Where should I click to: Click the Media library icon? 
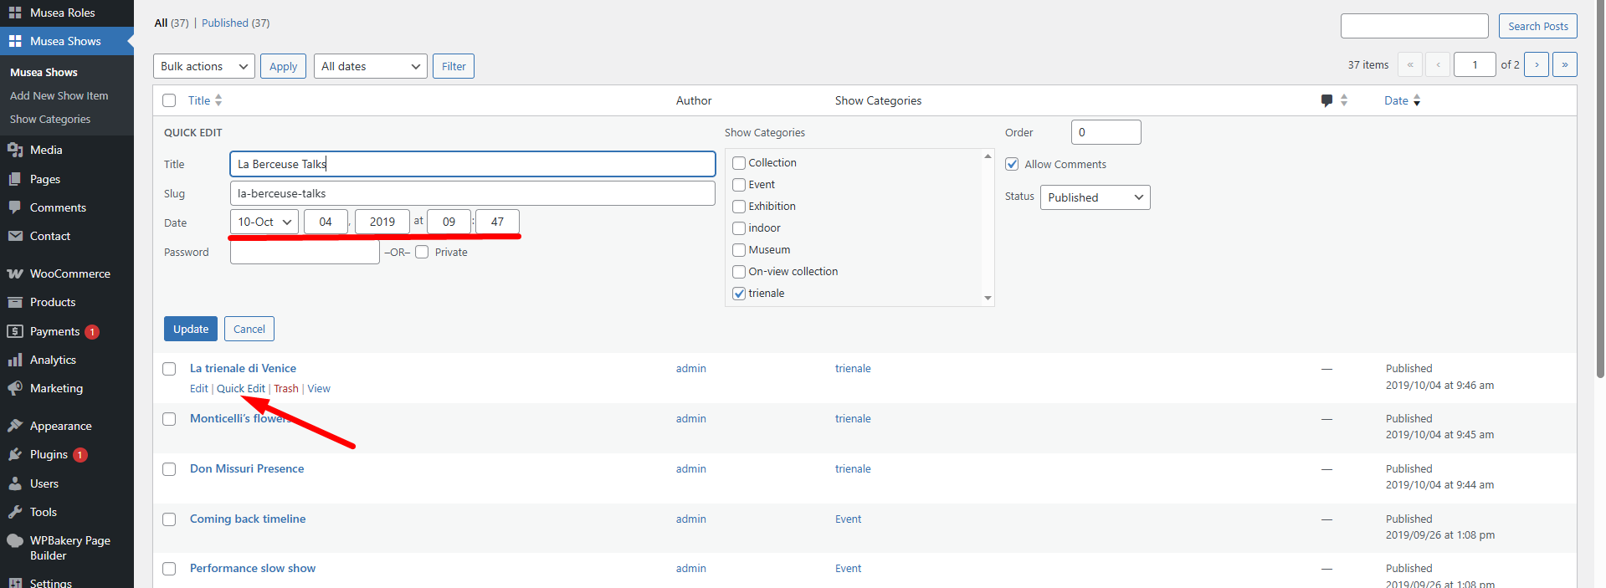15,150
